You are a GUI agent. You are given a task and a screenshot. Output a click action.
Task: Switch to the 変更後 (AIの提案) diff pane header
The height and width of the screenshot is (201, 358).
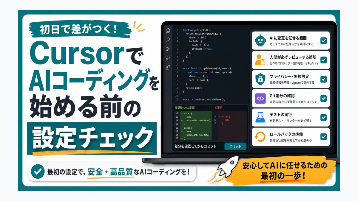click(x=185, y=107)
